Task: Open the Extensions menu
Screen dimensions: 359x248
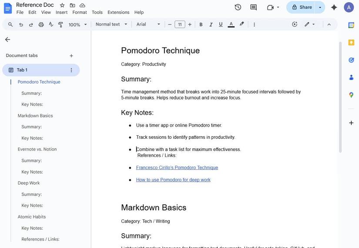Action: tap(118, 12)
